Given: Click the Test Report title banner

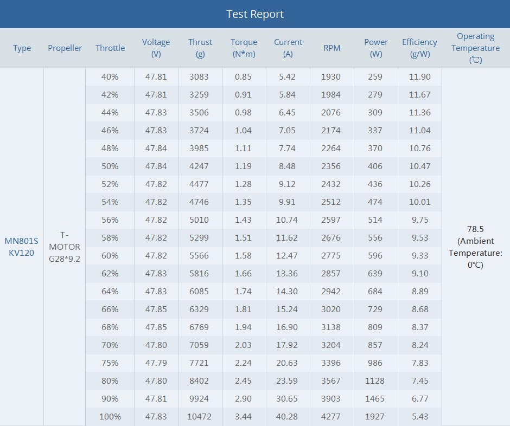Looking at the screenshot, I should [x=255, y=14].
